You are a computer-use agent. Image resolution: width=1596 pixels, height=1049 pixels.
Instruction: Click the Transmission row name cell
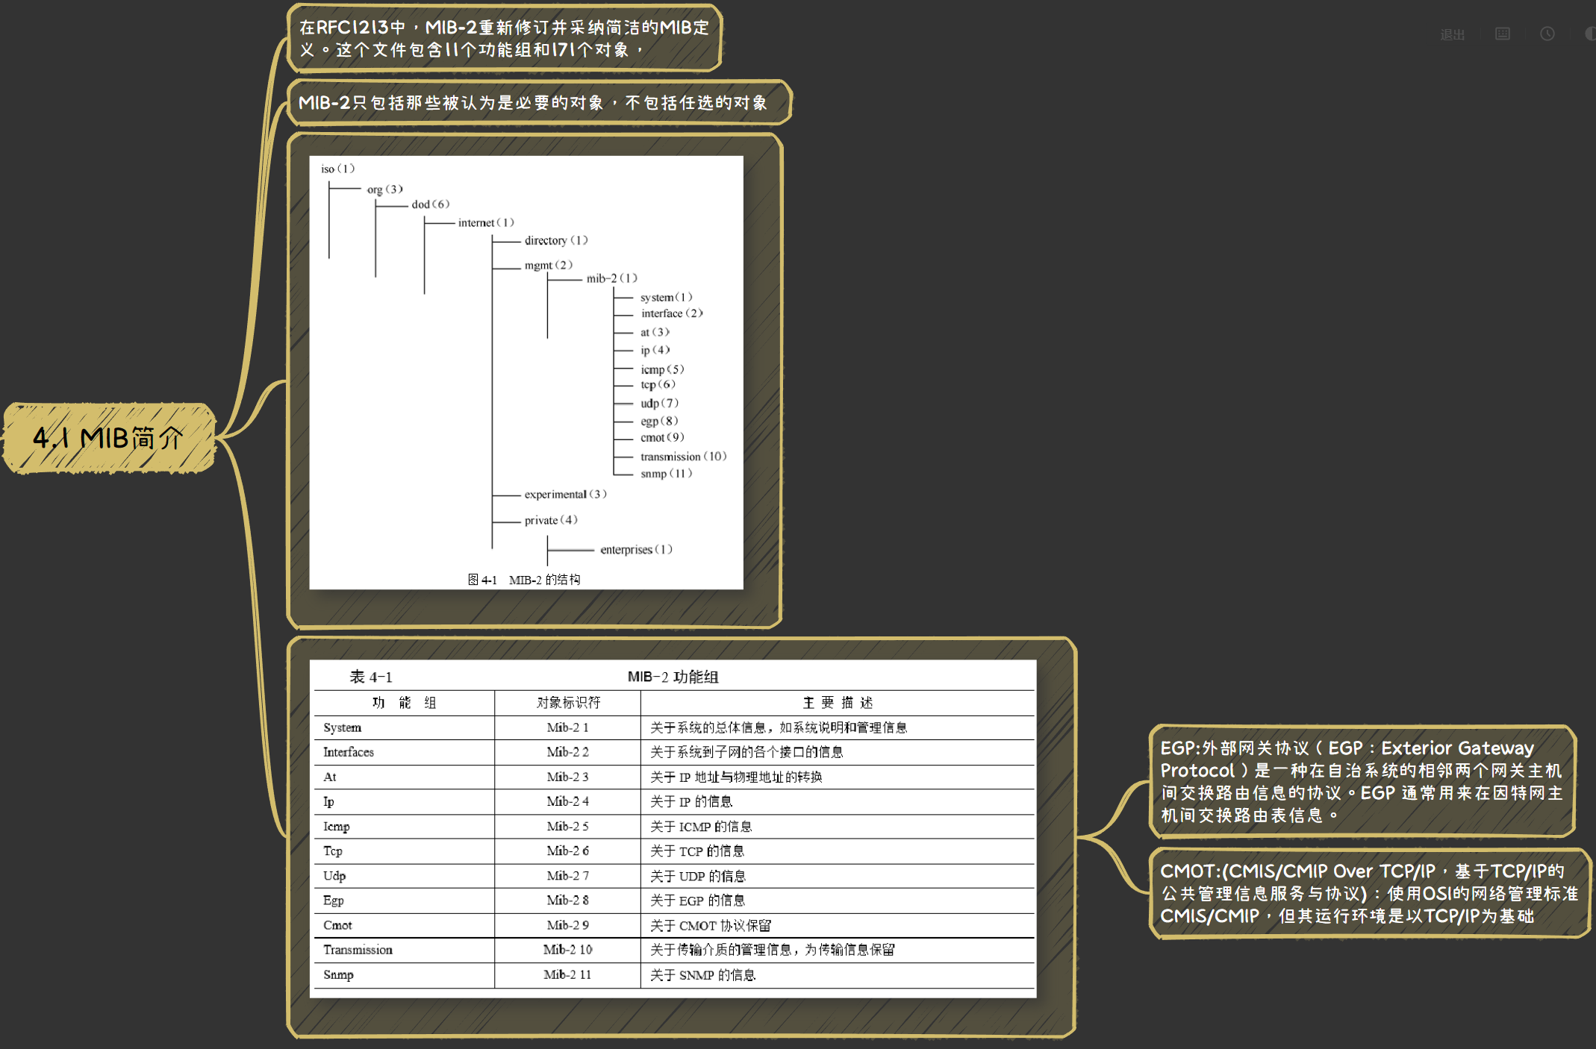click(x=404, y=950)
